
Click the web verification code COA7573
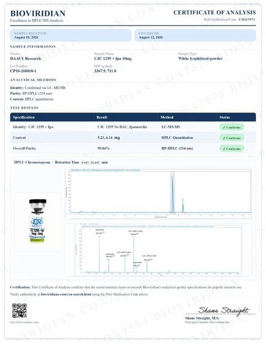point(247,19)
